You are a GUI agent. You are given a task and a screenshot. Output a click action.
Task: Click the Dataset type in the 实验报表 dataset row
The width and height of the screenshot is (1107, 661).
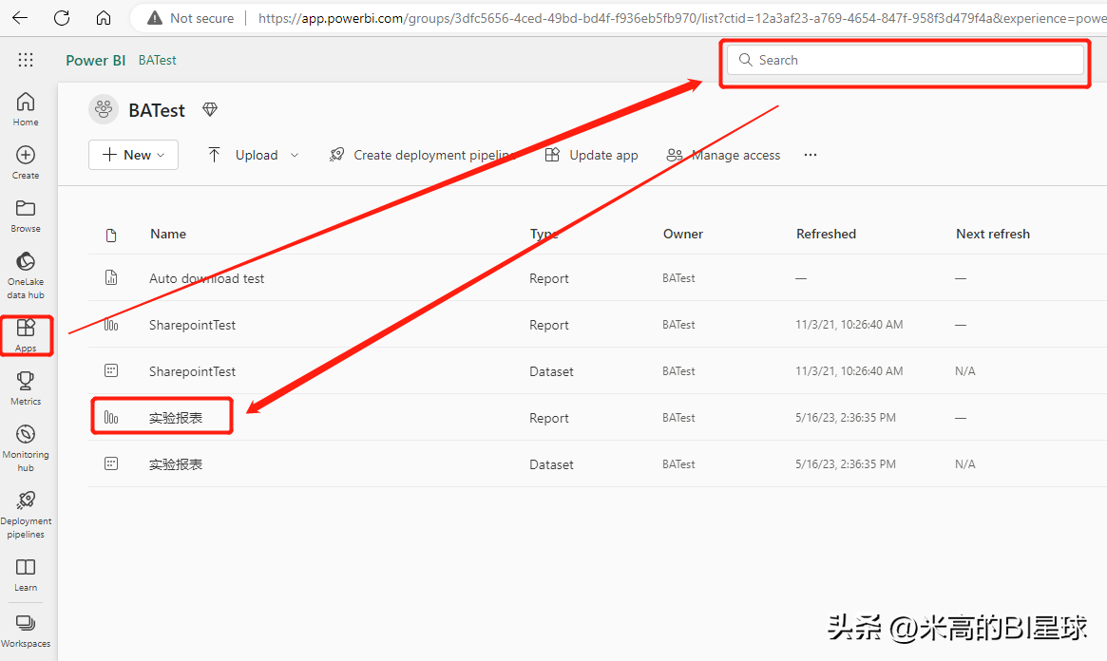[x=551, y=464]
